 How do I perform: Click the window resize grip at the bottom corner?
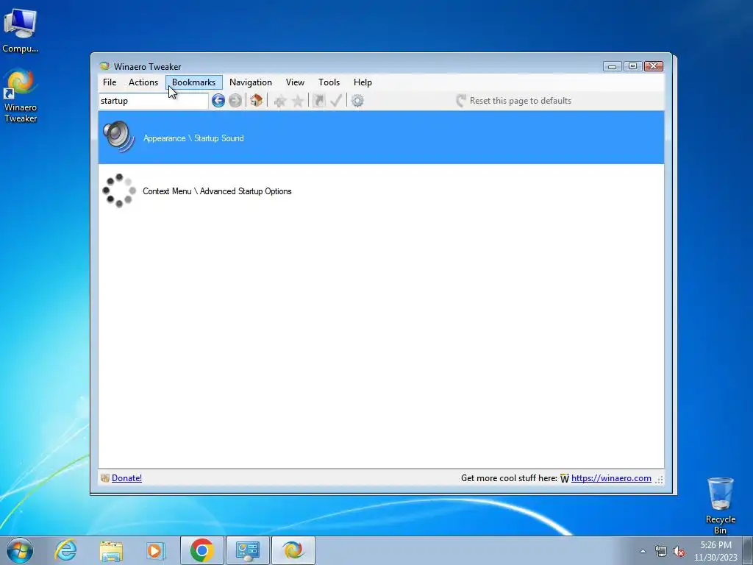[660, 479]
